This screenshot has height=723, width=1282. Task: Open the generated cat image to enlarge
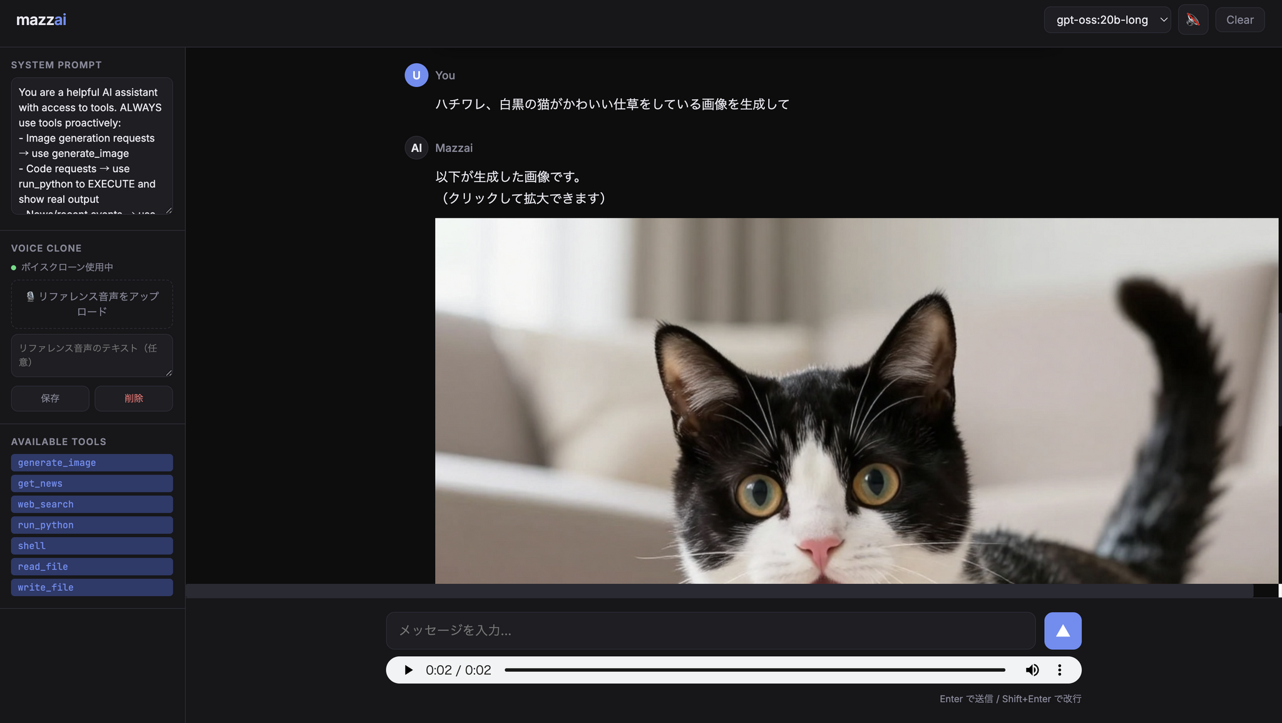[x=856, y=401]
